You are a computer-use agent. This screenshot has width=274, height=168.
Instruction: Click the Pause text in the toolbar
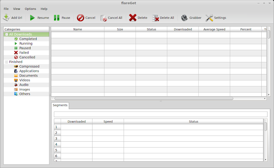pyautogui.click(x=66, y=18)
